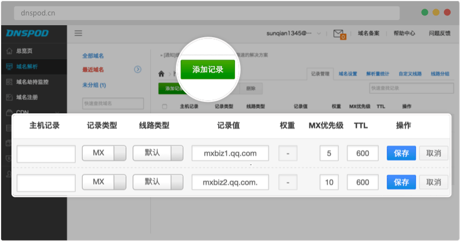This screenshot has width=460, height=241.
Task: Open the 帮助中心 link
Action: 404,33
